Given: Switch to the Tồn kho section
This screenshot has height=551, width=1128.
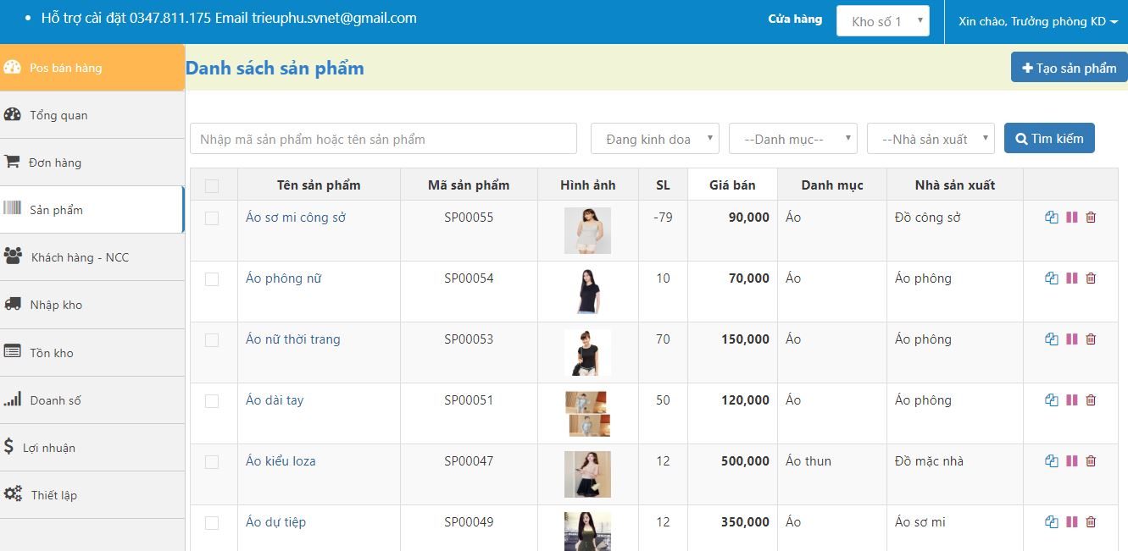Looking at the screenshot, I should pos(53,352).
